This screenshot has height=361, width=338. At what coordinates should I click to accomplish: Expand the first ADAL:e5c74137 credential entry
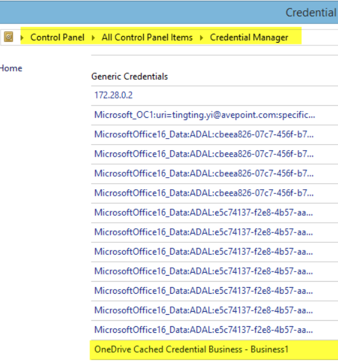215,213
